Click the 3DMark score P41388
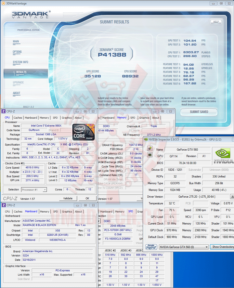The width and height of the screenshot is (234, 288). (112, 55)
